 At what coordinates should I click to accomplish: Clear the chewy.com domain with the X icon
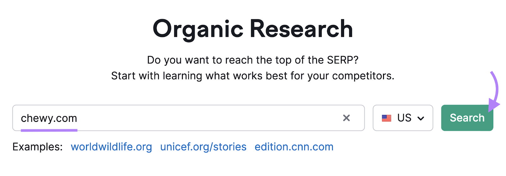click(346, 118)
